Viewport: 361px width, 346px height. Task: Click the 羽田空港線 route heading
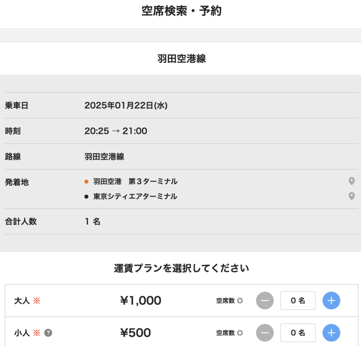[x=181, y=59]
